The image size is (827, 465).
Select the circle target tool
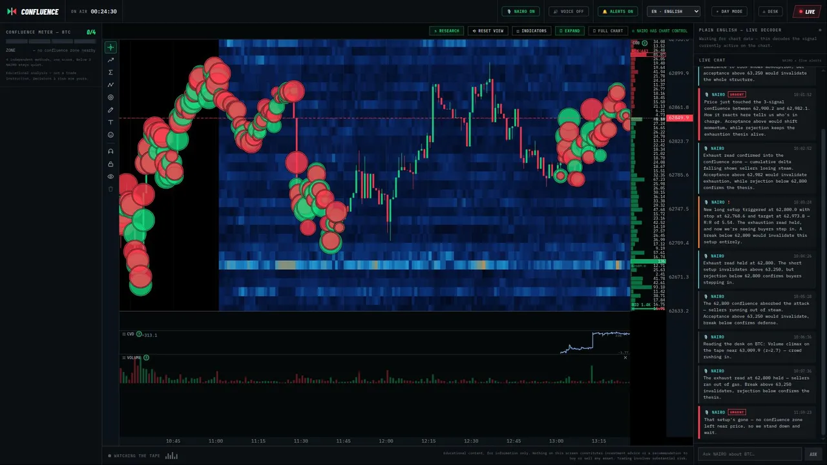(x=110, y=98)
